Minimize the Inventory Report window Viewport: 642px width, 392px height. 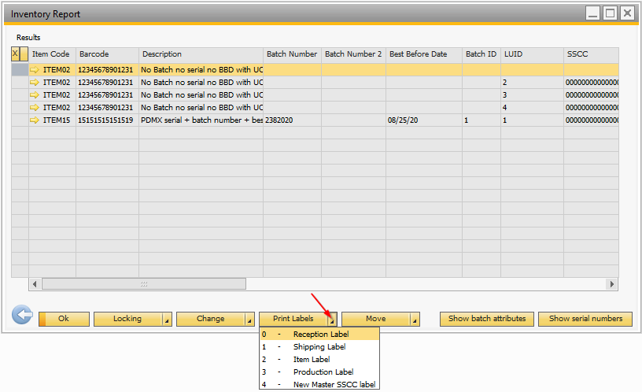592,13
